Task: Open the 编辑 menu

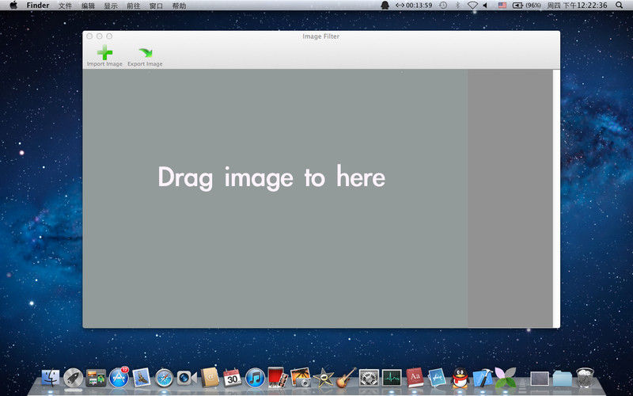Action: [x=88, y=6]
